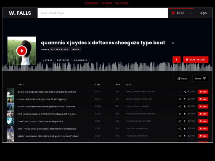Open the youtube tab

pyautogui.click(x=107, y=3)
